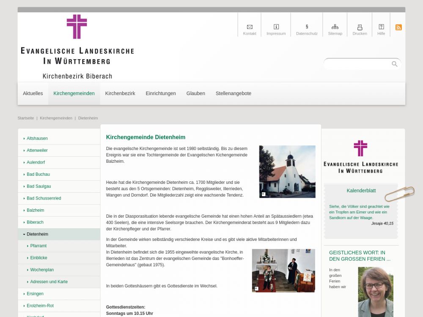423x317 pixels.
Task: Open the Hilfe question mark icon
Action: tap(381, 27)
